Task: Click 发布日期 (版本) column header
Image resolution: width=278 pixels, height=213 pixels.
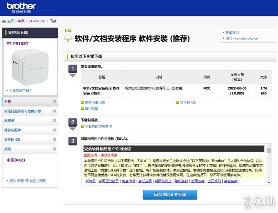Action: (x=237, y=77)
